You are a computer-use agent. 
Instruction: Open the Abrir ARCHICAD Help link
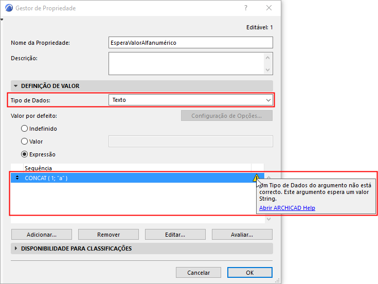287,208
